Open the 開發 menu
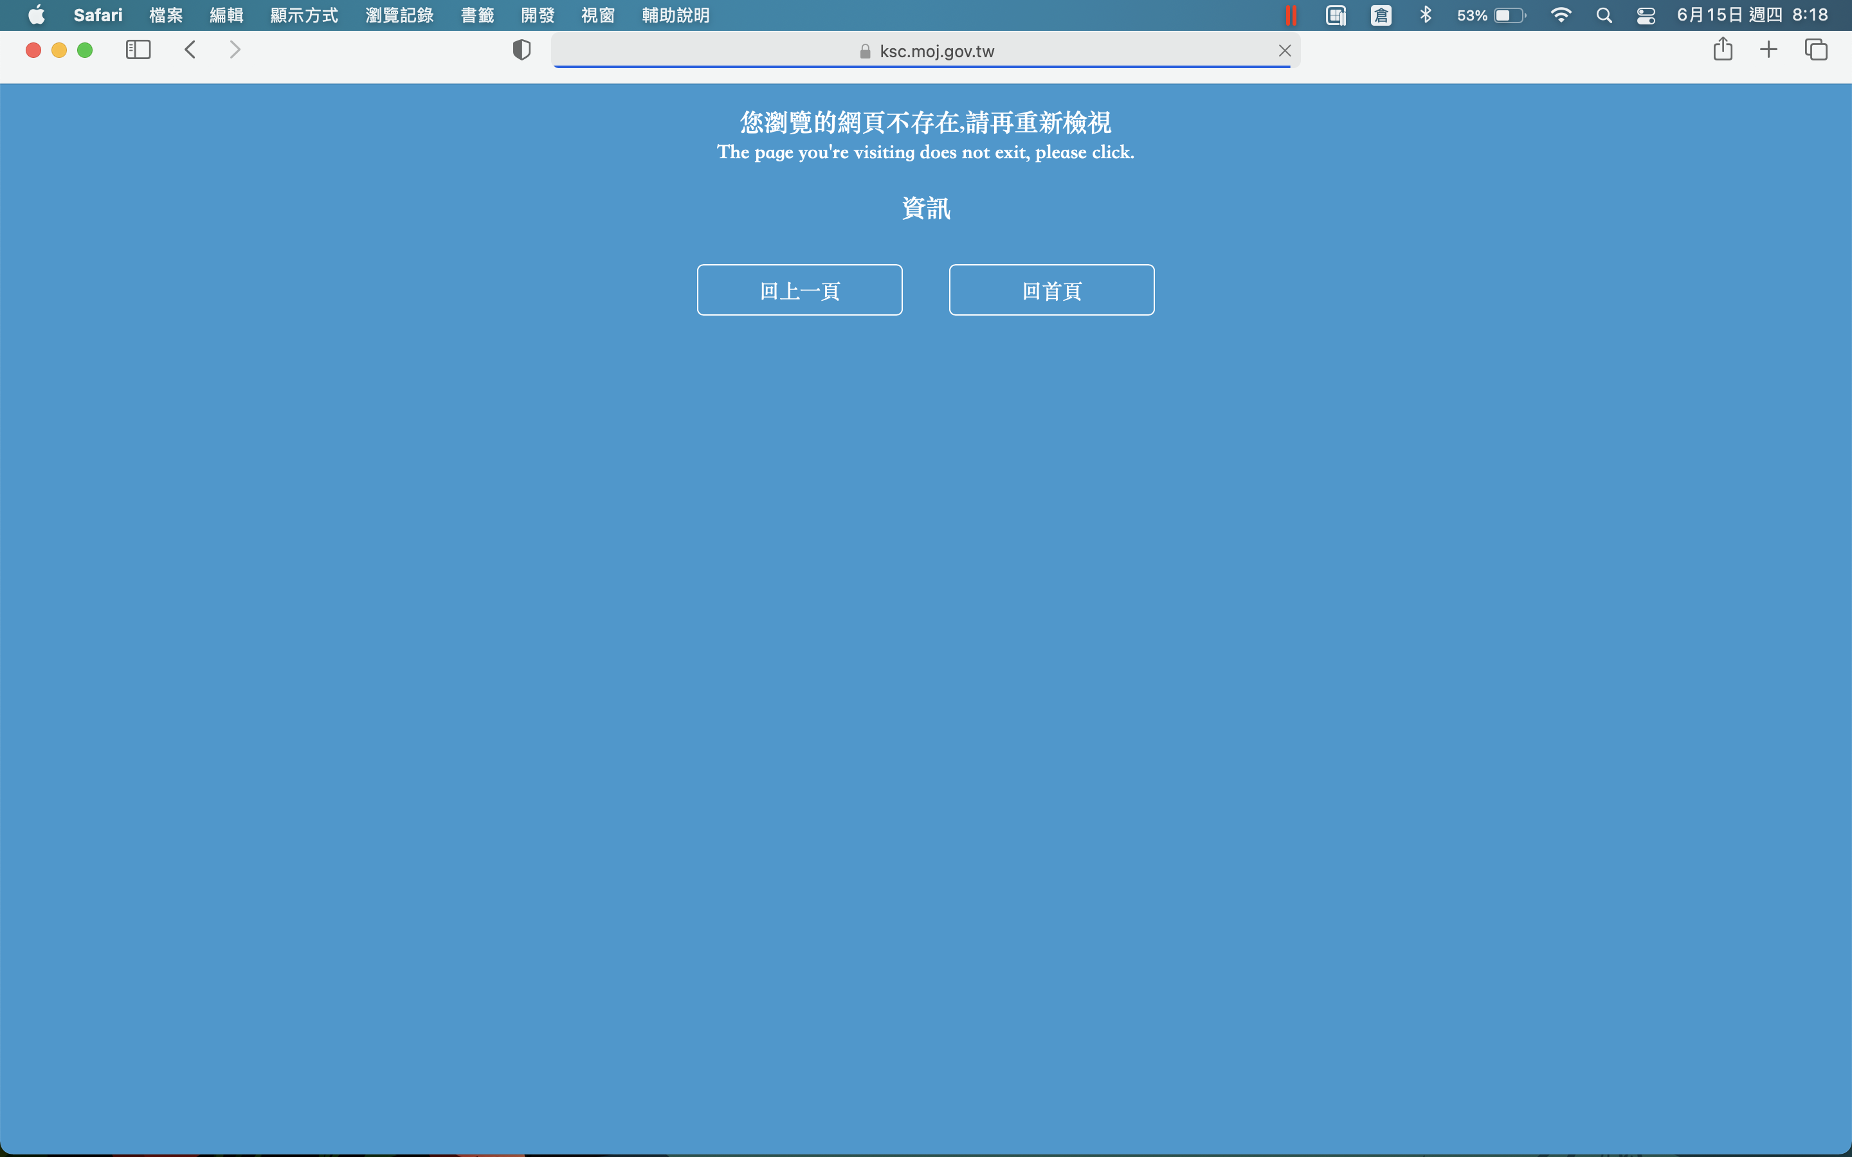The image size is (1852, 1157). click(x=538, y=15)
